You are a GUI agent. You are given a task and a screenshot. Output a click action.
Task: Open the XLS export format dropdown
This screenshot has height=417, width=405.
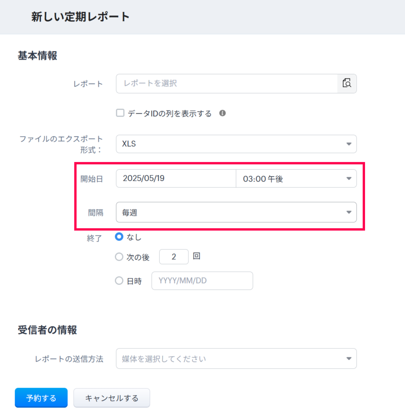click(236, 144)
